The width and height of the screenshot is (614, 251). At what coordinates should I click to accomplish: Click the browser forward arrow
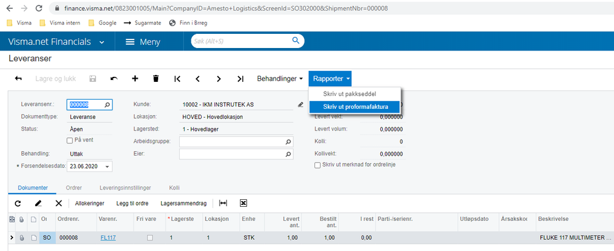(x=24, y=8)
